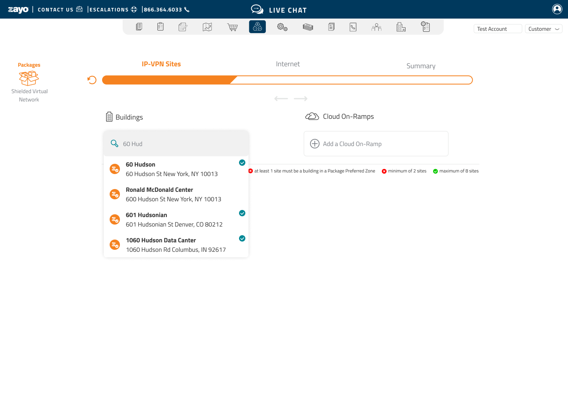Image resolution: width=568 pixels, height=399 pixels.
Task: Open the stack of cash icon
Action: pos(308,27)
